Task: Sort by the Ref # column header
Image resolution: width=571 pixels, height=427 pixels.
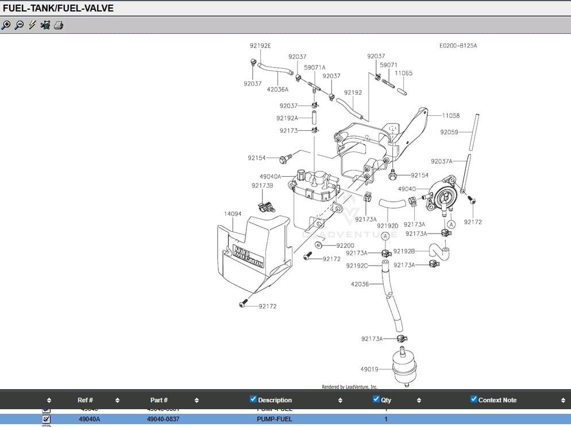Action: (85, 400)
